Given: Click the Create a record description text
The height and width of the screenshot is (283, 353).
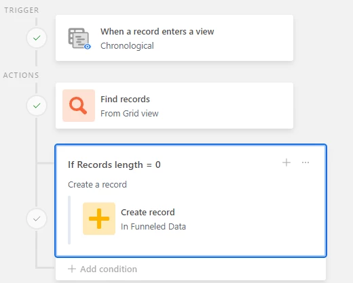Looking at the screenshot, I should (97, 185).
